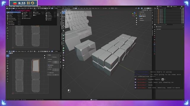
Task: Open the Edit Mode dropdown in viewport header
Action: pyautogui.click(x=68, y=8)
